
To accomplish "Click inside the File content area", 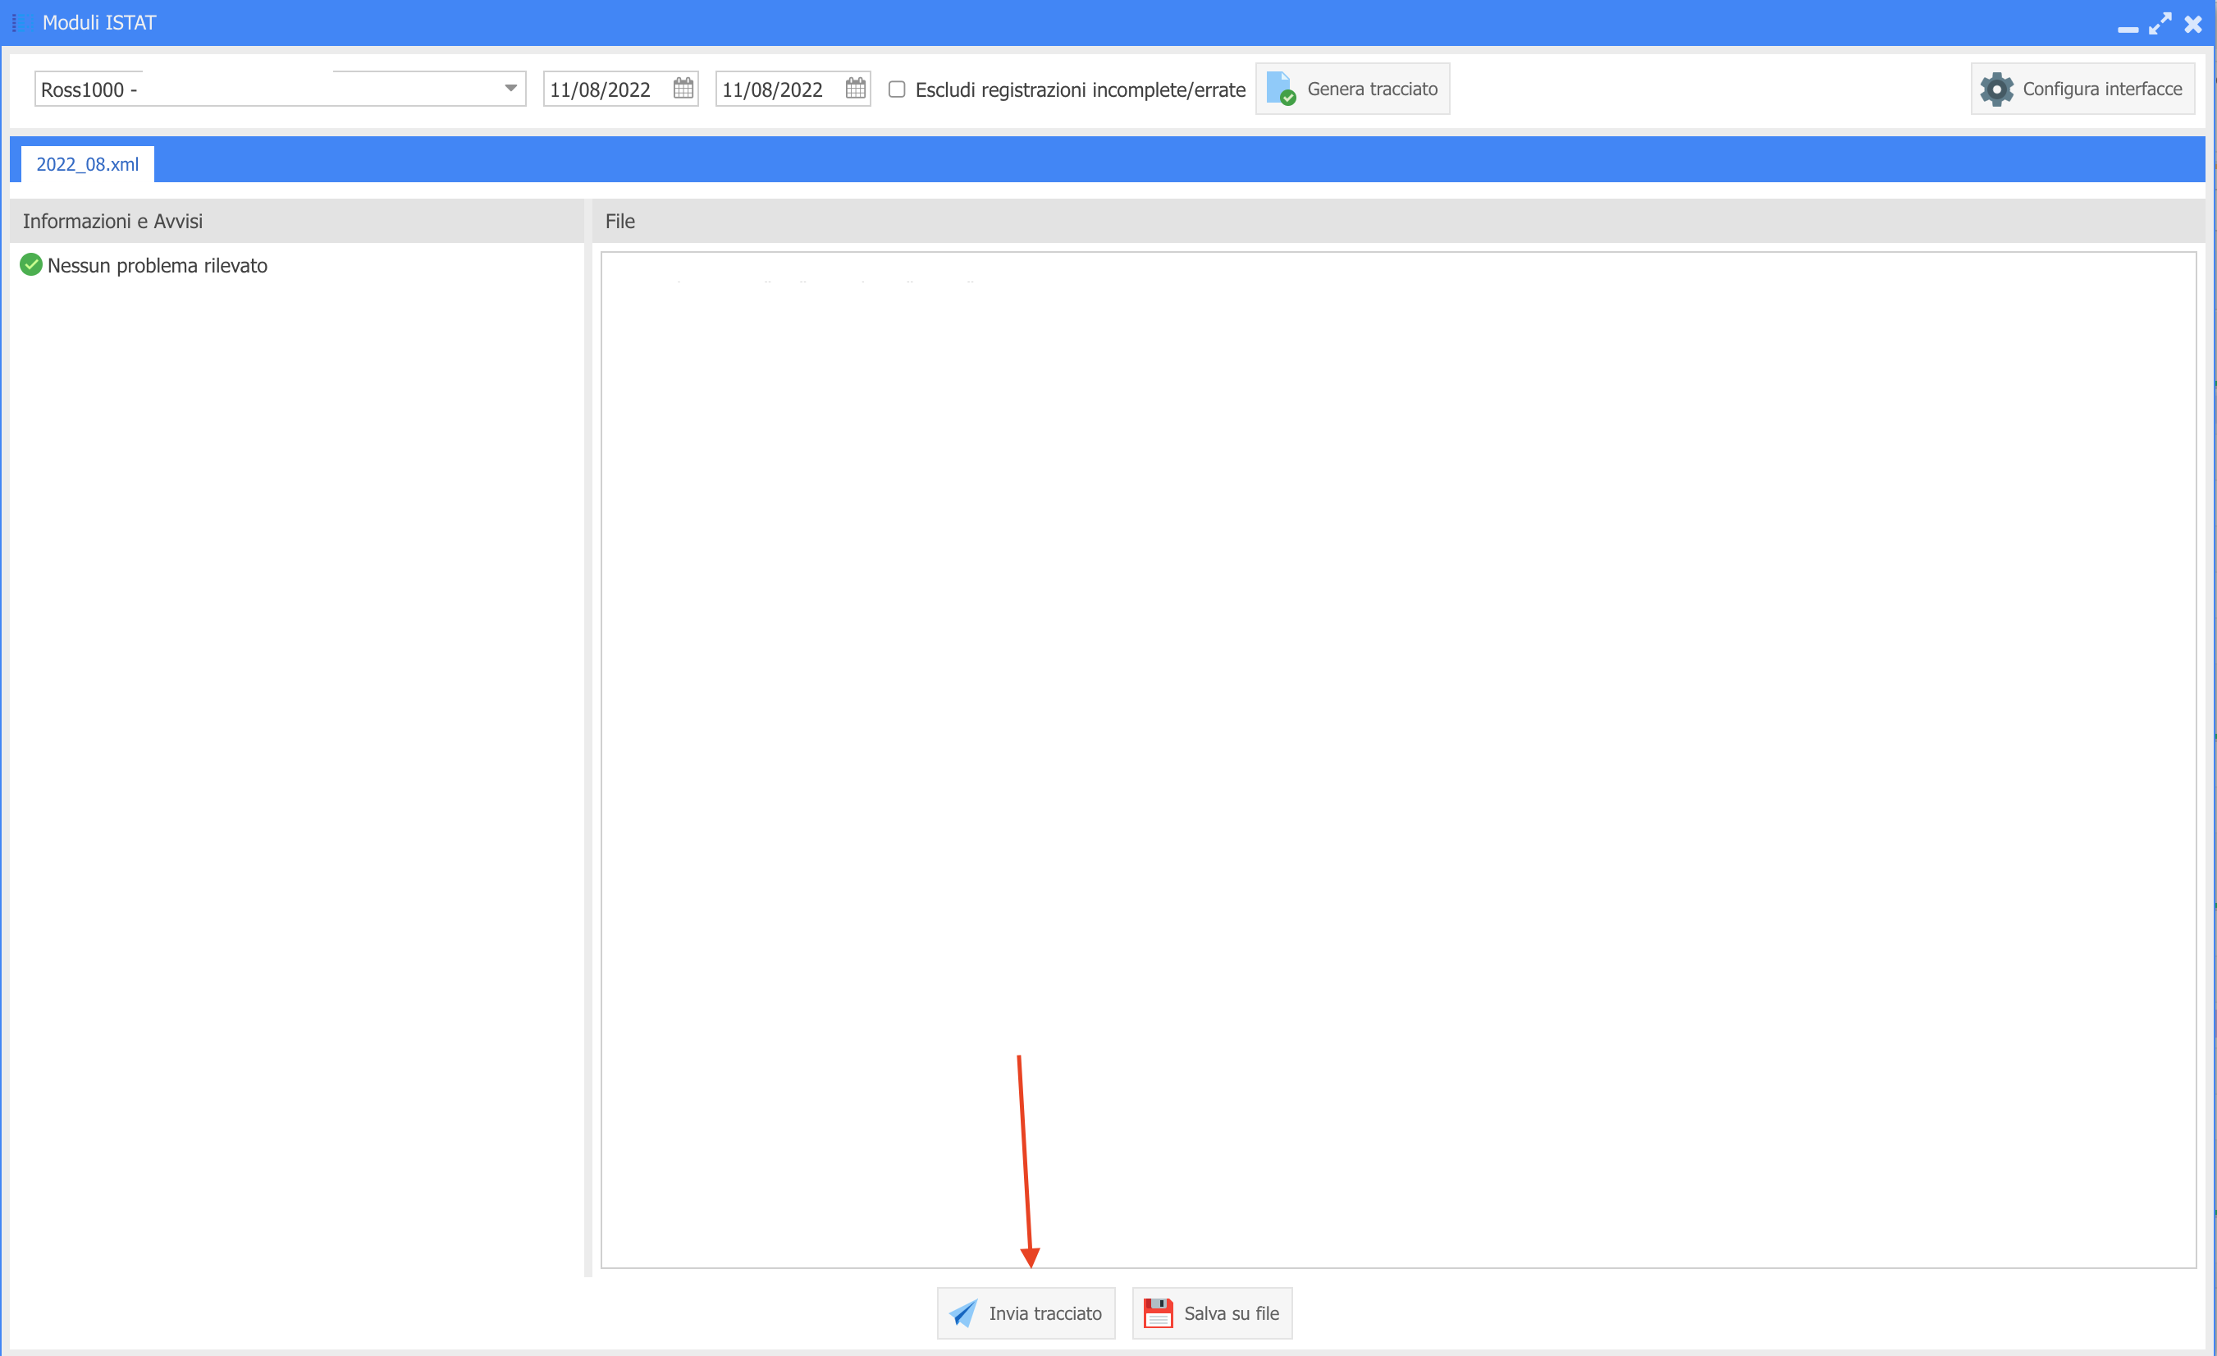I will (1398, 759).
